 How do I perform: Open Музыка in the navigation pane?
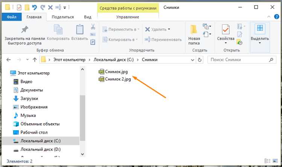coord(25,115)
